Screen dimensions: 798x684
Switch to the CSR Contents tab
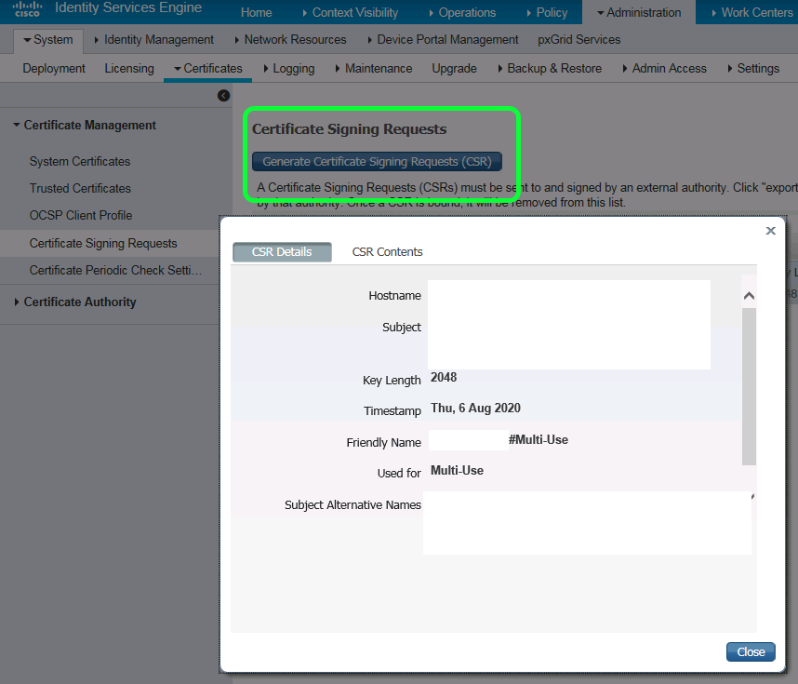(x=387, y=251)
